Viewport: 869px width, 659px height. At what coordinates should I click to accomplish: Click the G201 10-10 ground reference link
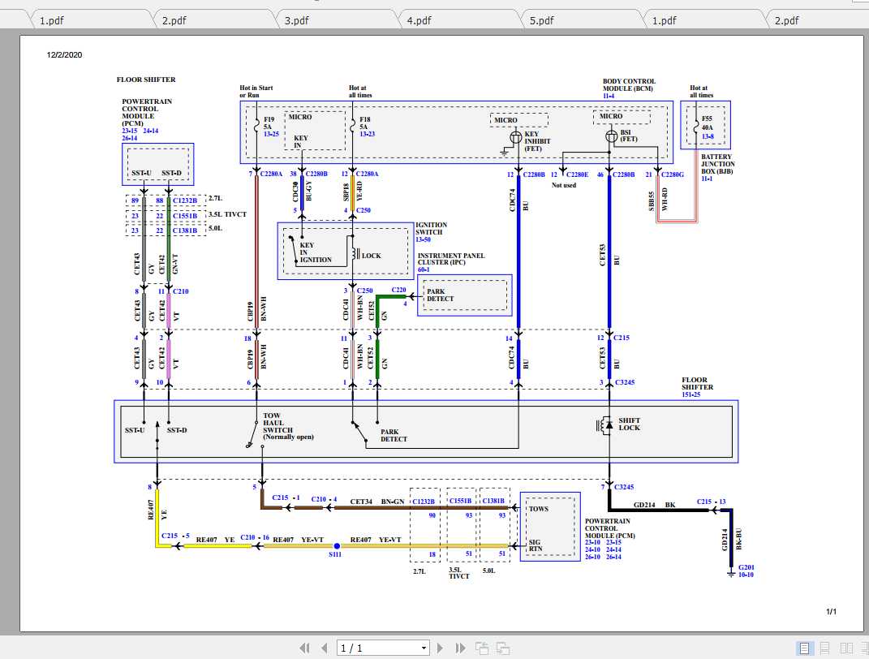(x=744, y=572)
